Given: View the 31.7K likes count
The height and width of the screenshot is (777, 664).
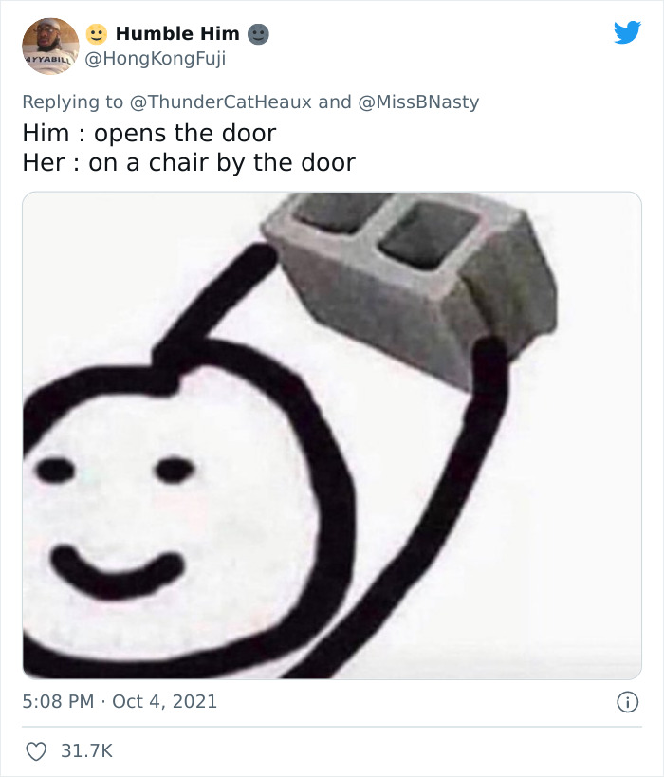Looking at the screenshot, I should [86, 751].
